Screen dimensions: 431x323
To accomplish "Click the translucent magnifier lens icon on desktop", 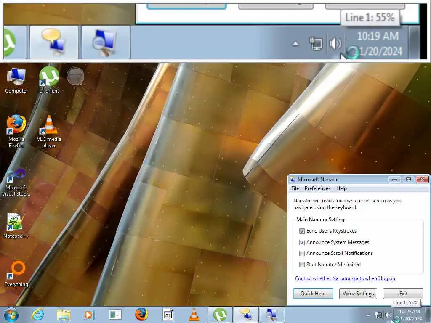I will tap(76, 77).
